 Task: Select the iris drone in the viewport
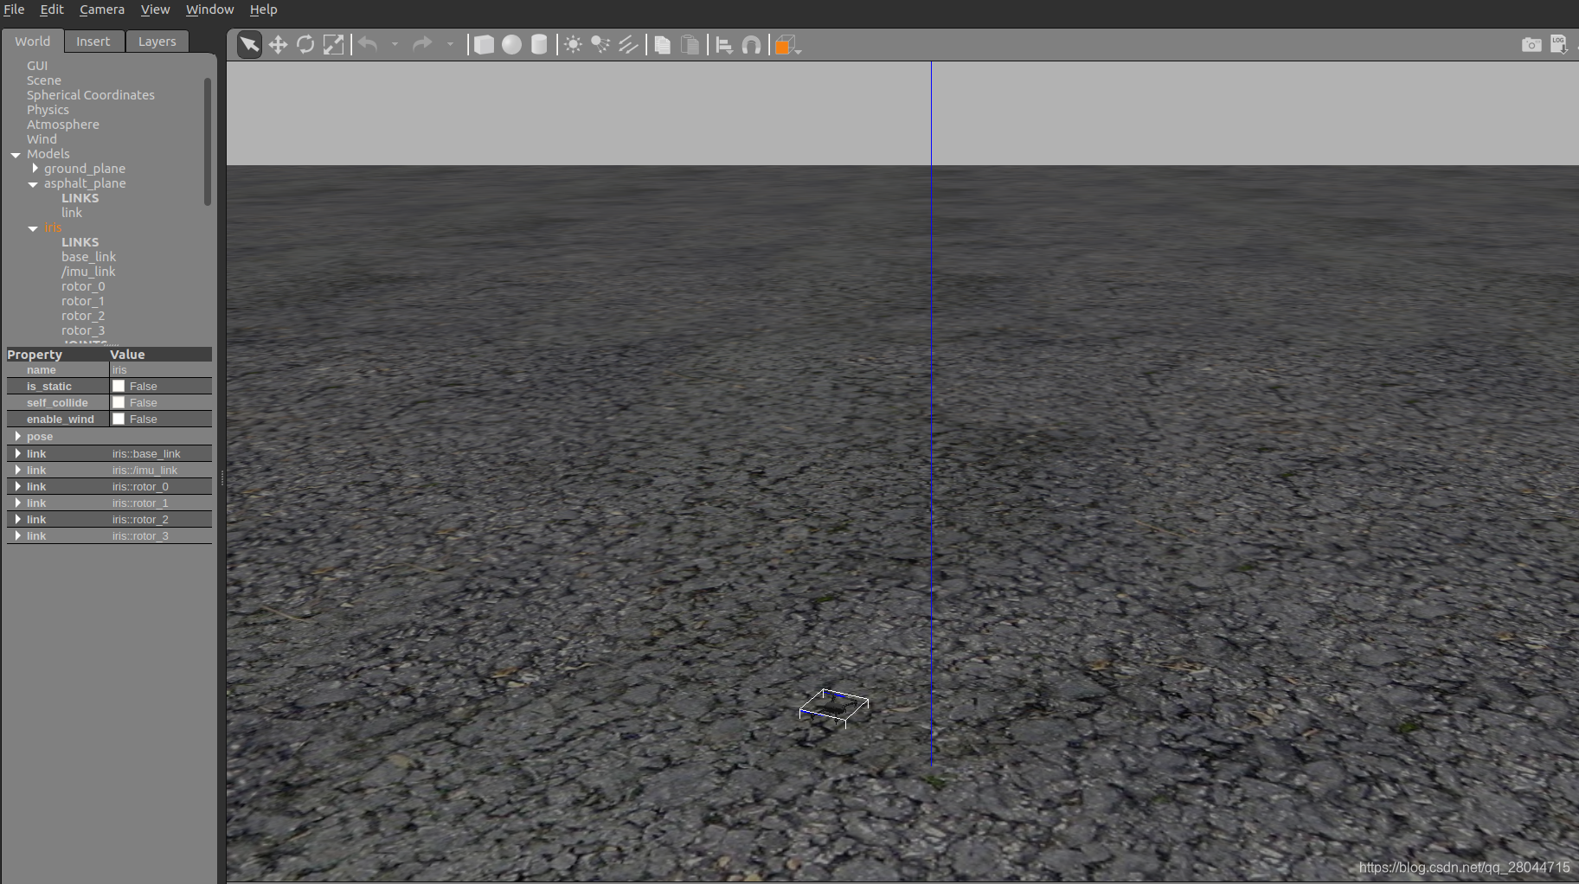(x=833, y=708)
